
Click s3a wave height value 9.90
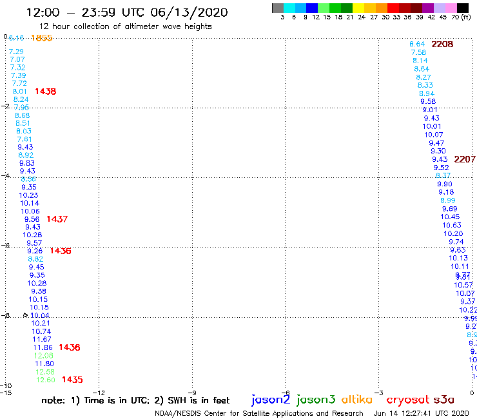[445, 184]
